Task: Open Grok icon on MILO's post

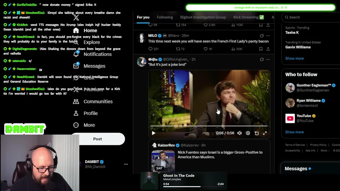Action: tap(262, 36)
